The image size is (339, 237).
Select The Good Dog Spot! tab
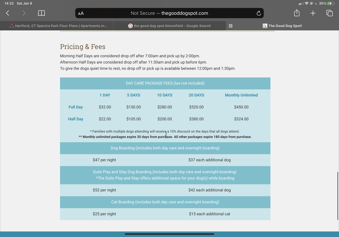point(285,26)
